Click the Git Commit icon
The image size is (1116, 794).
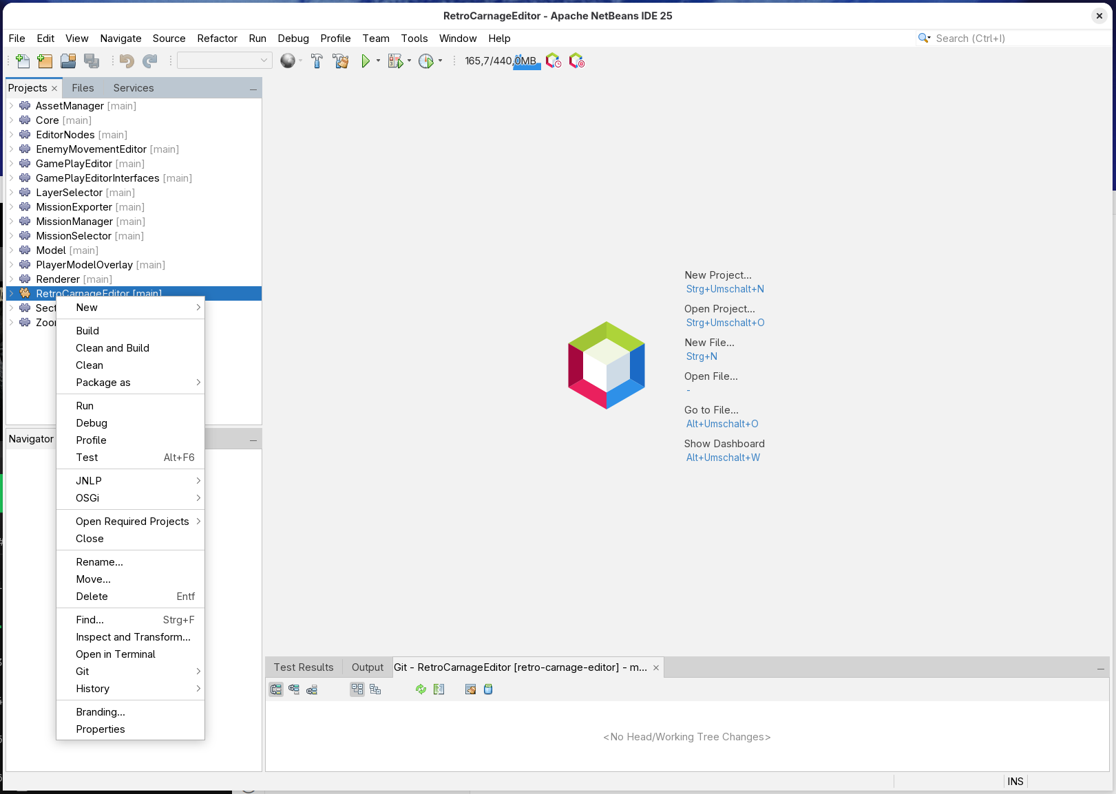[488, 689]
